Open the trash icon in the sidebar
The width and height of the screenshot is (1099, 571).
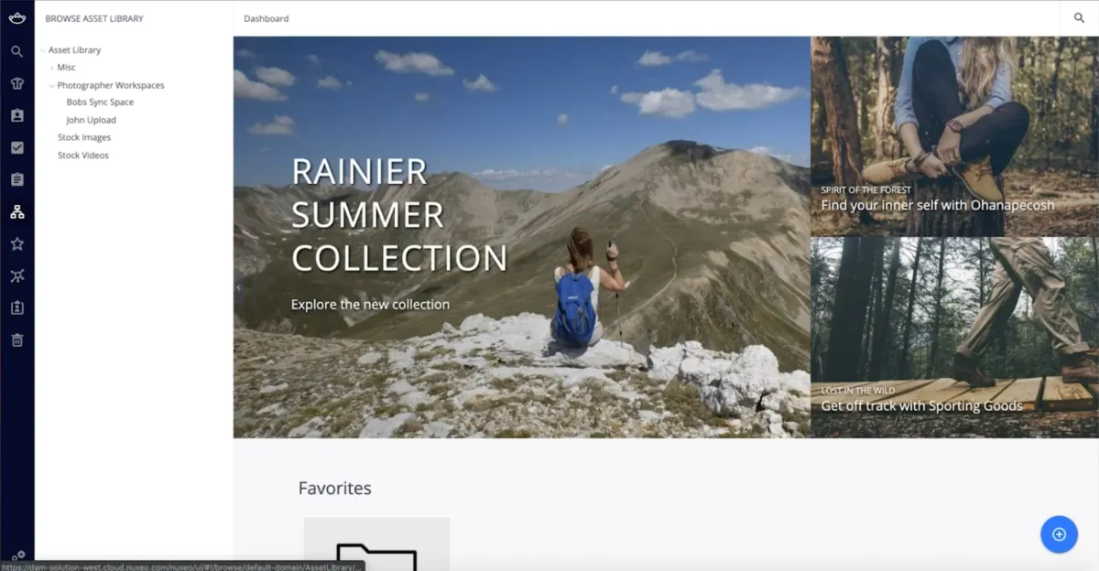pyautogui.click(x=16, y=339)
